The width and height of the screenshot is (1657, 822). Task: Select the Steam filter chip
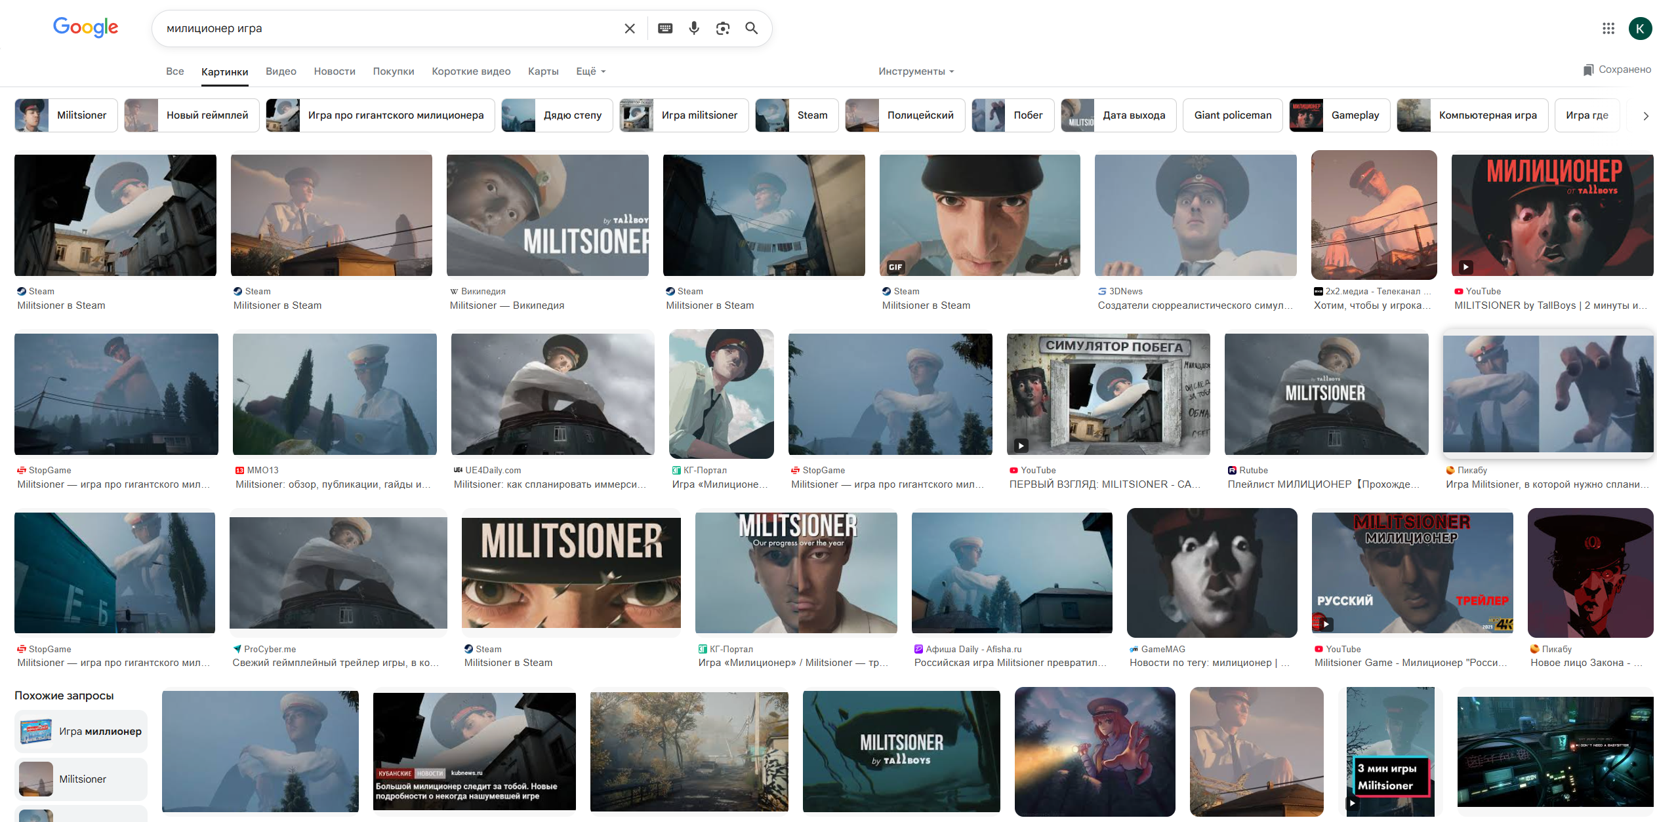[x=797, y=115]
